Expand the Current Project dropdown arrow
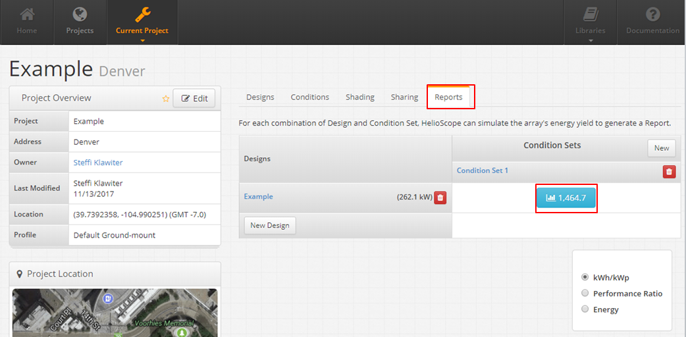The height and width of the screenshot is (337, 686). click(142, 41)
